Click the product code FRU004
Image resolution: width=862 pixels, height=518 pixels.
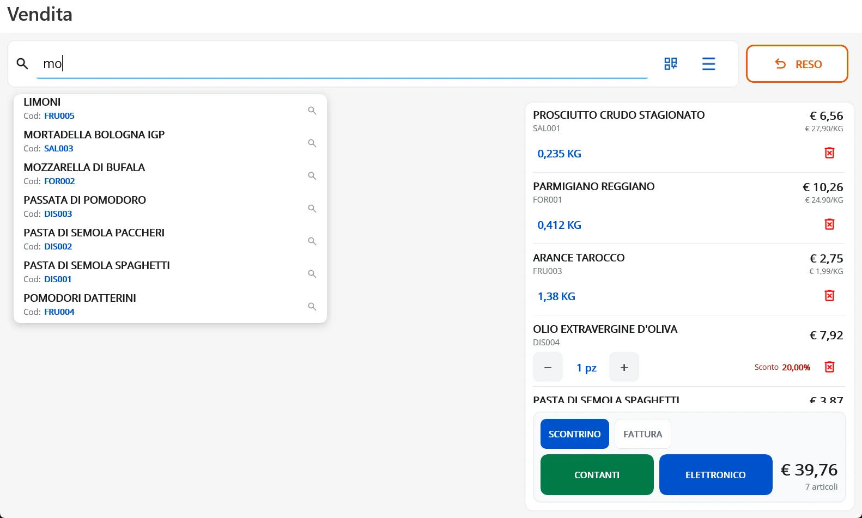(59, 312)
